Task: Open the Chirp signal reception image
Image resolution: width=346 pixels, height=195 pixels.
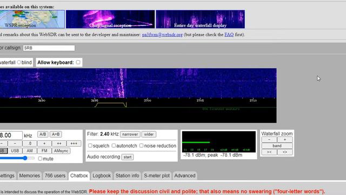Action: [x=110, y=19]
